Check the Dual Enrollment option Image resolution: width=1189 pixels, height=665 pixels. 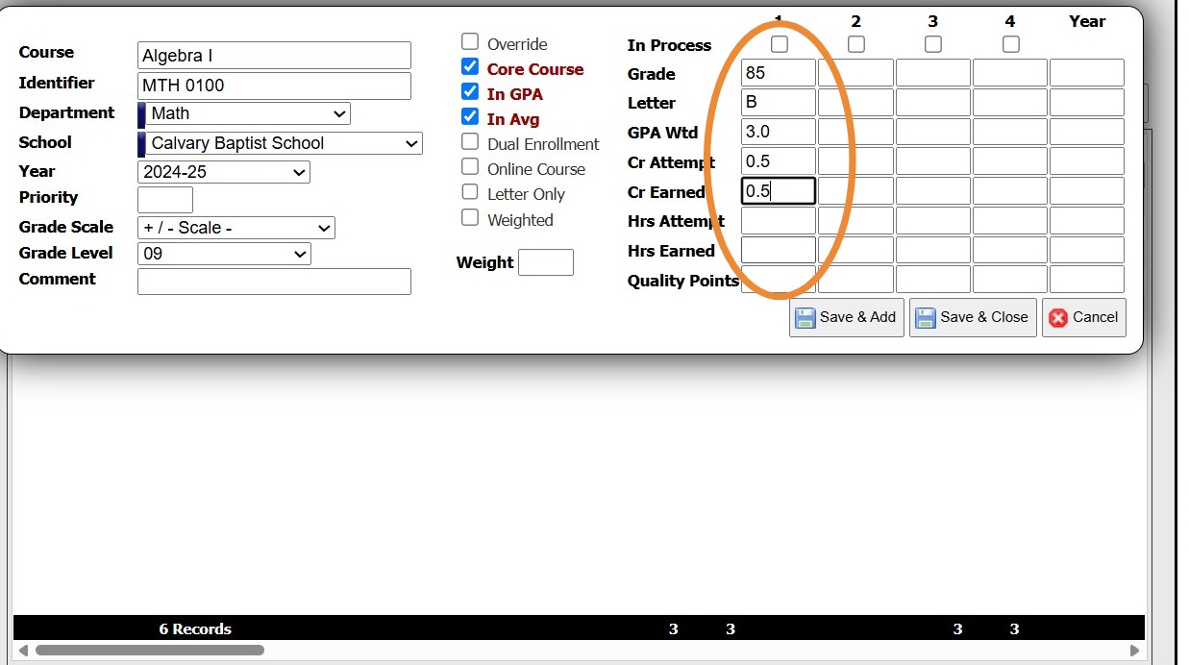tap(470, 141)
